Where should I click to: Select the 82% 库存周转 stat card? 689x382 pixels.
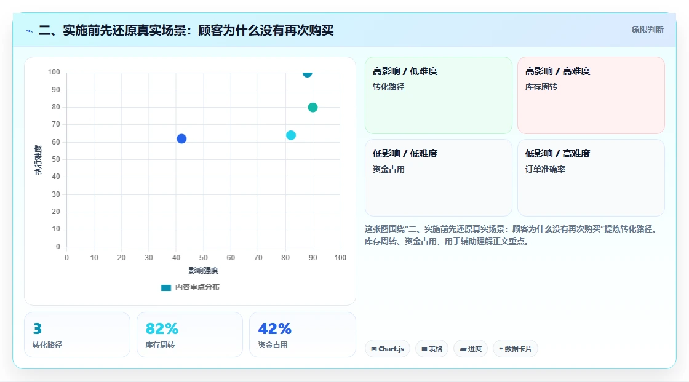pos(190,335)
